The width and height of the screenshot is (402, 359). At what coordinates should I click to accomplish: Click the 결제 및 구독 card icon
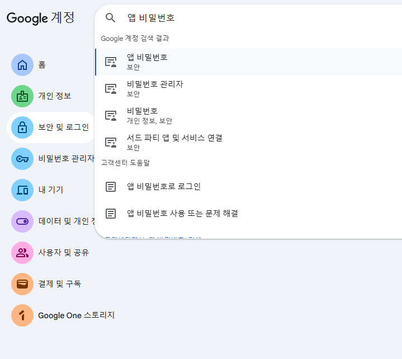point(22,284)
